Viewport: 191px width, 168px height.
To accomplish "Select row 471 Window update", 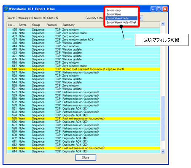I will [83, 56].
